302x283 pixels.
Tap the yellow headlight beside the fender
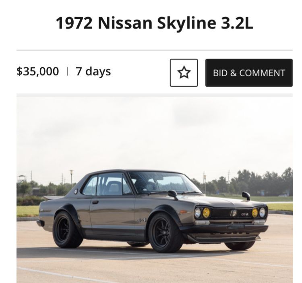[206, 213]
